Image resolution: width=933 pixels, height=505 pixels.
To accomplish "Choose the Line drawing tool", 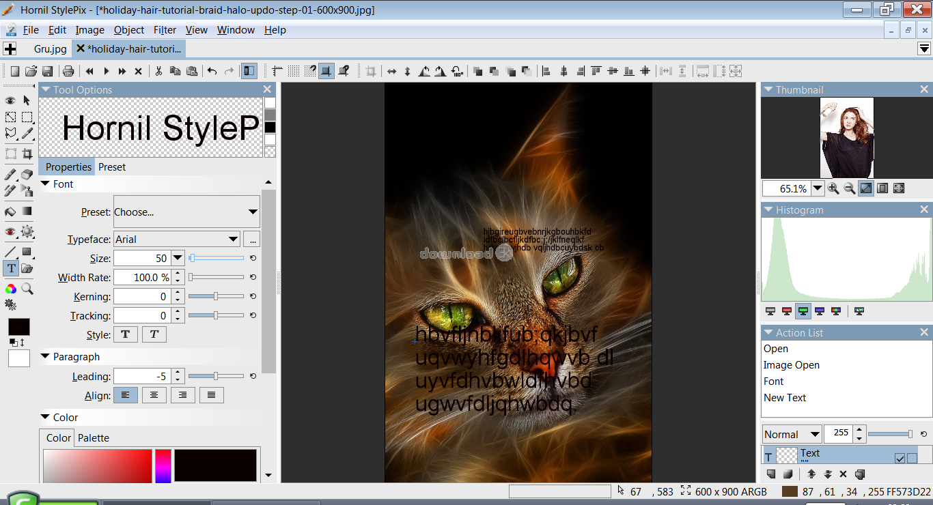I will 11,252.
